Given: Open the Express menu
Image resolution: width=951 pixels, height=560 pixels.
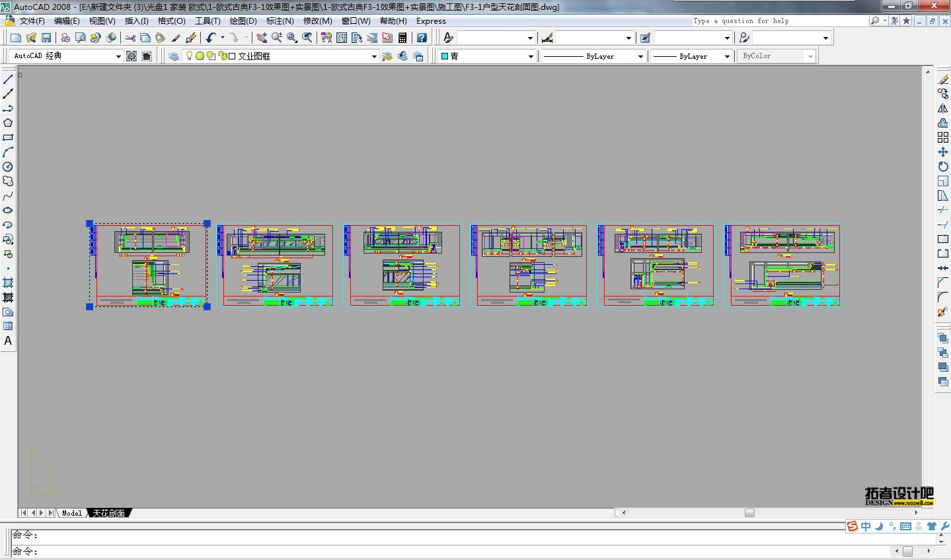Looking at the screenshot, I should coord(431,21).
